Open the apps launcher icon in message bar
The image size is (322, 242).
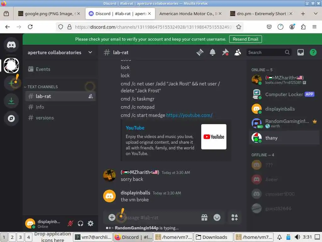point(235,217)
